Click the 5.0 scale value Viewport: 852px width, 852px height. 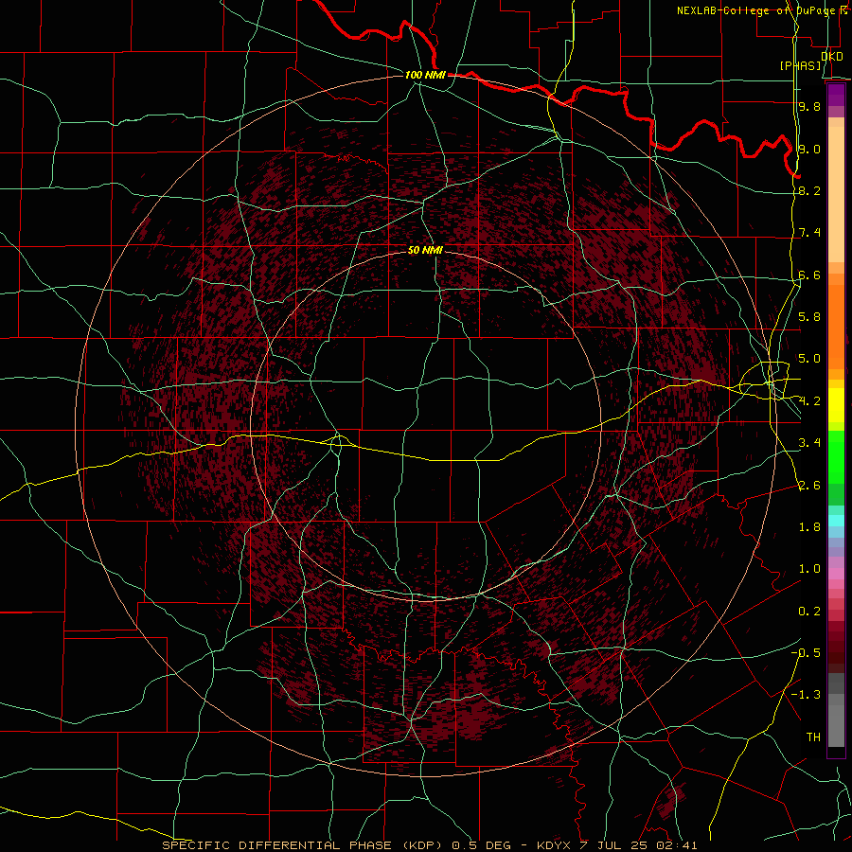click(x=809, y=359)
